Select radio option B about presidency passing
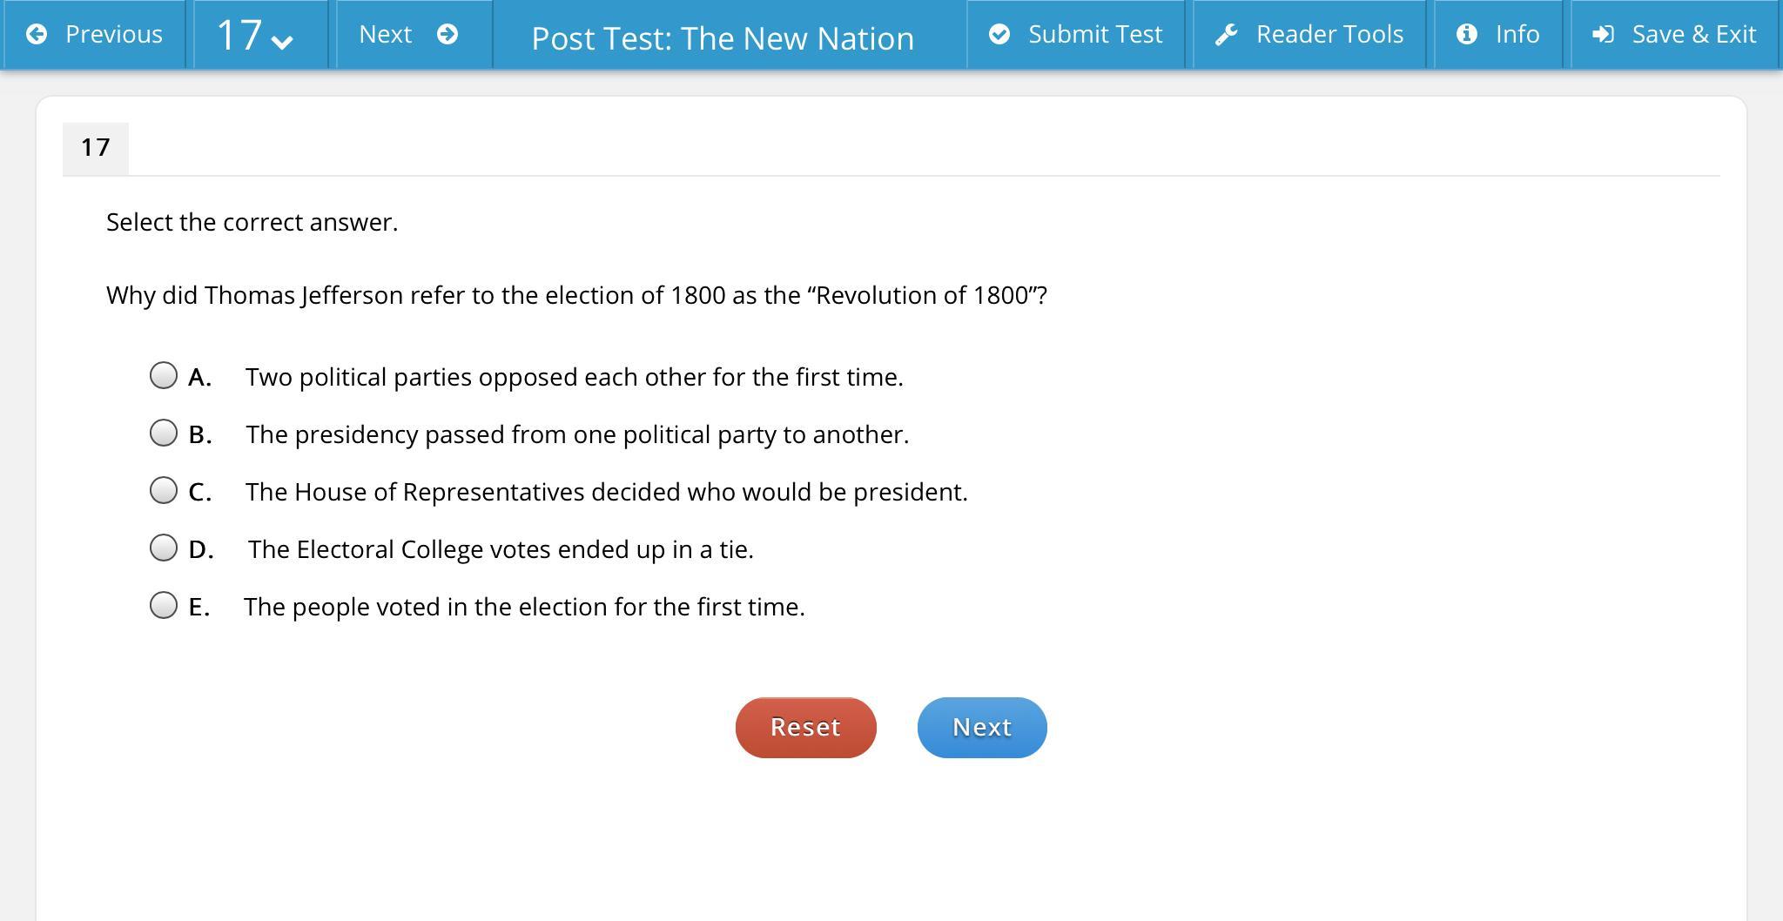Viewport: 1783px width, 921px height. pos(164,434)
